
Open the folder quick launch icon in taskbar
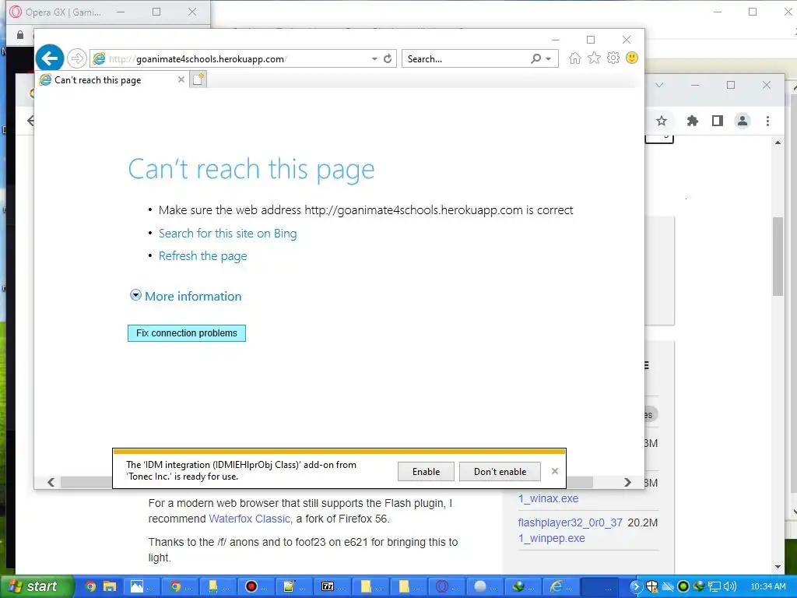(110, 586)
